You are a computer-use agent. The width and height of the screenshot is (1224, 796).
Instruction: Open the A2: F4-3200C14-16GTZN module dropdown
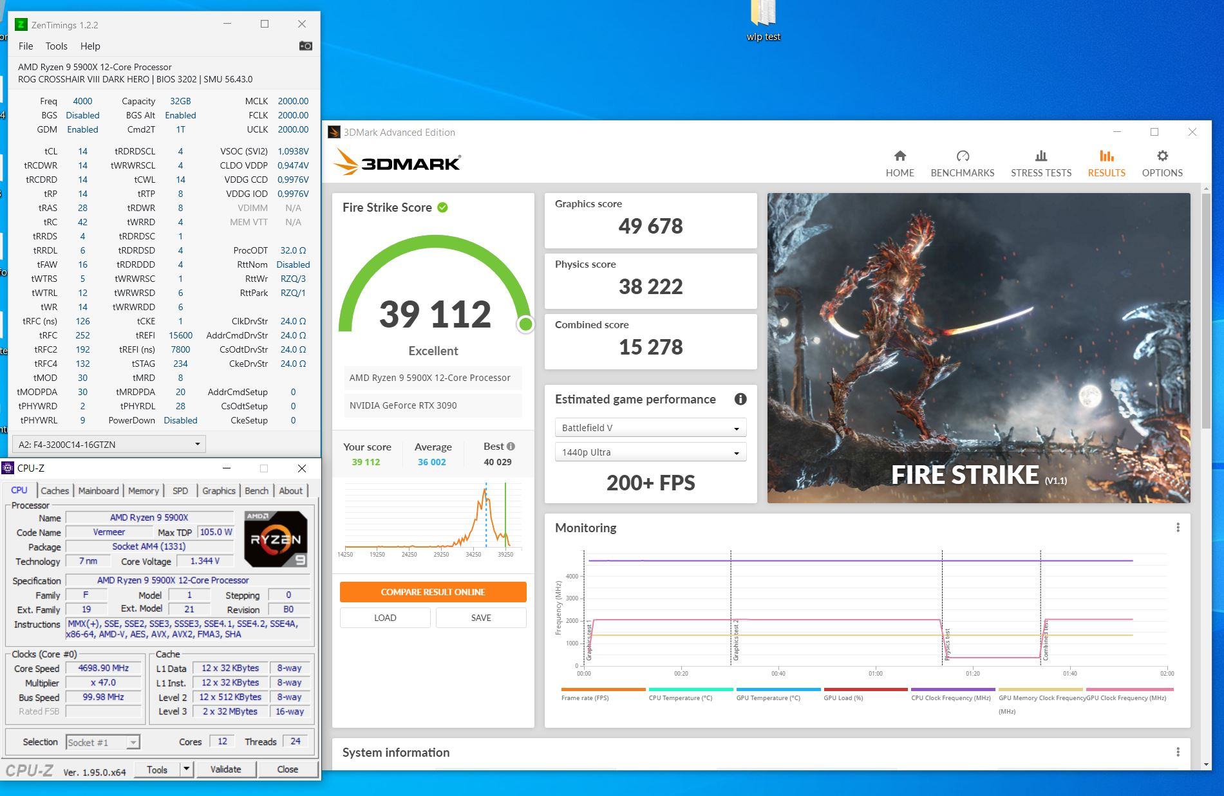point(109,444)
